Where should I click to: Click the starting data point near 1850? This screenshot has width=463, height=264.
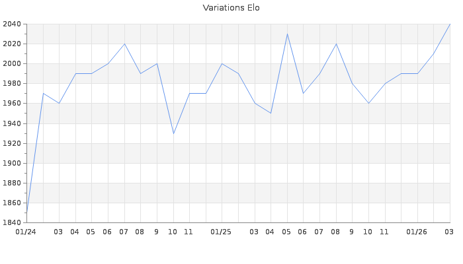tap(26, 212)
